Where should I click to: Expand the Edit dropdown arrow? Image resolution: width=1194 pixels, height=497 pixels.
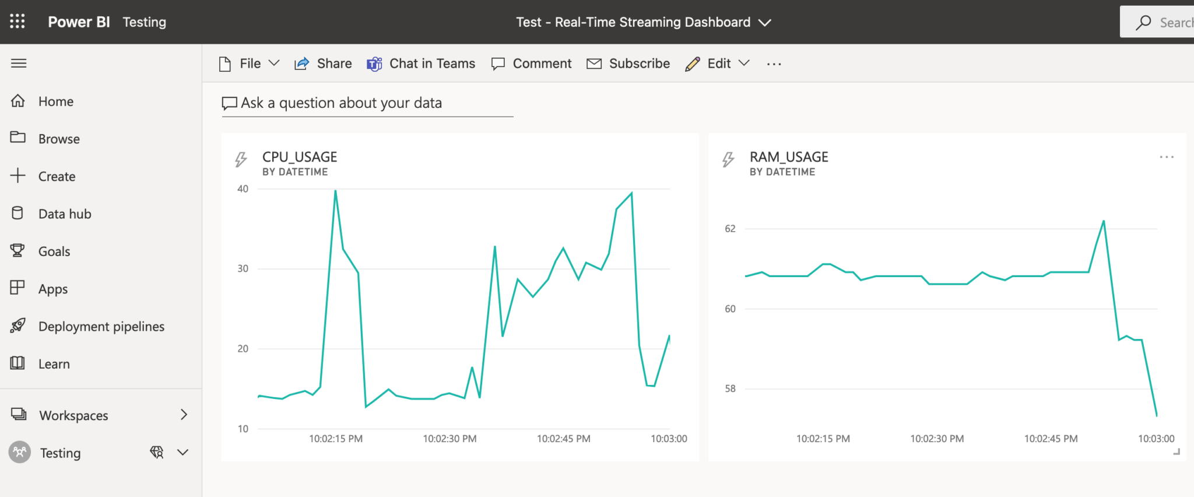(744, 63)
